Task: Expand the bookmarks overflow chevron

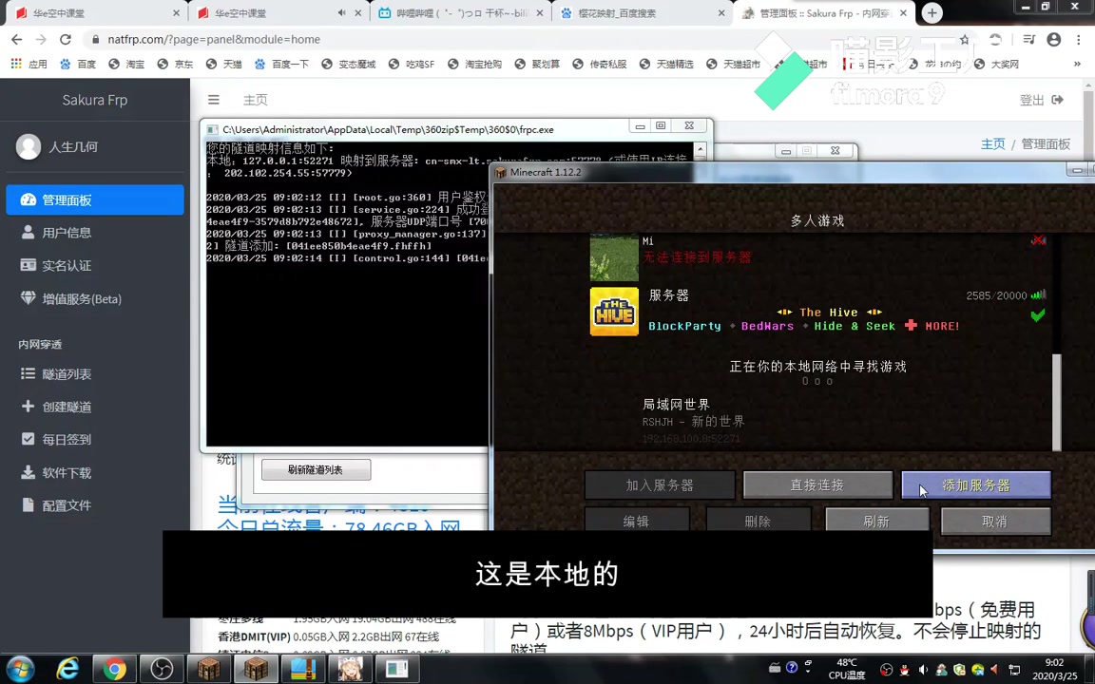Action: pos(1077,65)
